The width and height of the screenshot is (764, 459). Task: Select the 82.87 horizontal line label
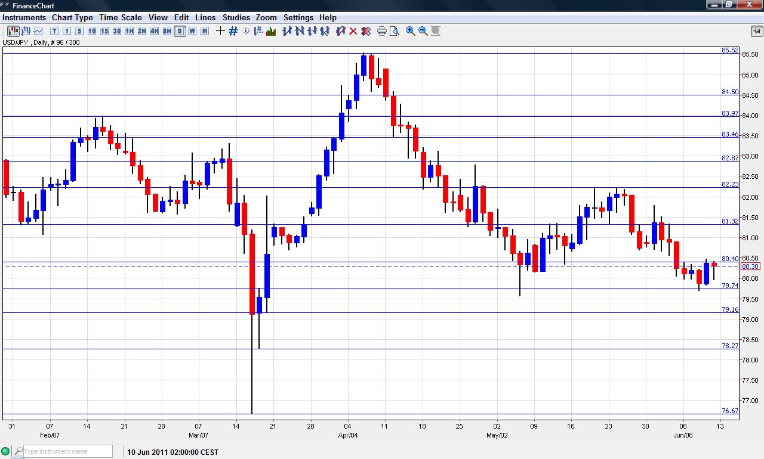click(730, 158)
